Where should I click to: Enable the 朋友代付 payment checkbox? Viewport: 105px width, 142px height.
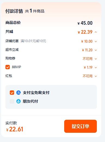12,101
